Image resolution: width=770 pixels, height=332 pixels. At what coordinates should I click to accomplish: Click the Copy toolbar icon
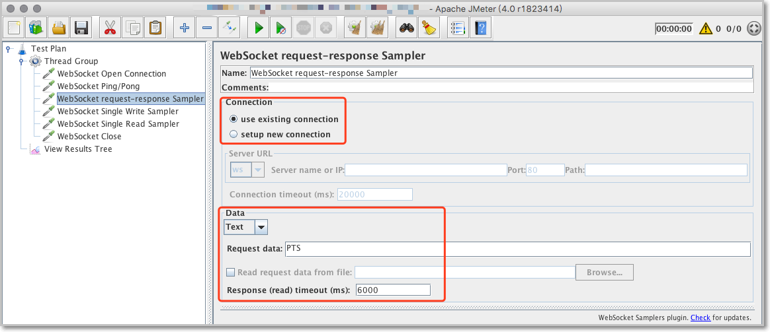point(132,28)
